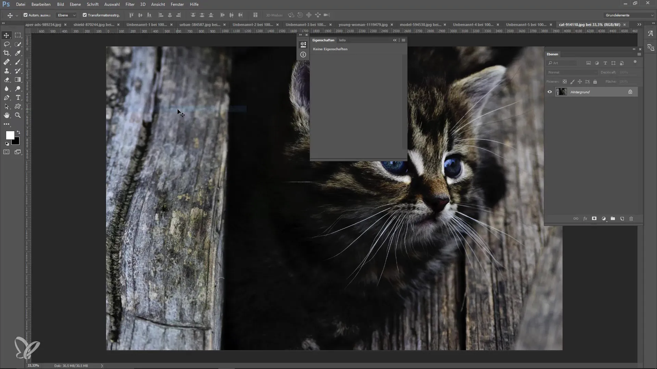The height and width of the screenshot is (369, 657).
Task: Open the Bearbeiten menu
Action: 41,4
